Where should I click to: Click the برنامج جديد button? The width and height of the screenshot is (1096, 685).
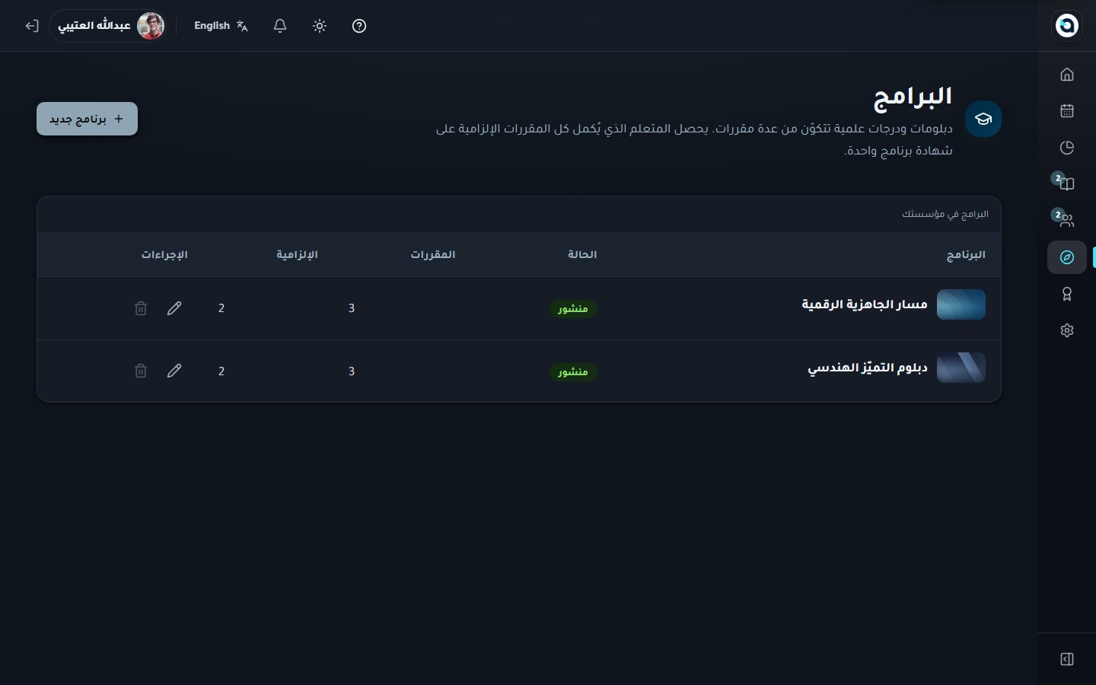point(87,119)
